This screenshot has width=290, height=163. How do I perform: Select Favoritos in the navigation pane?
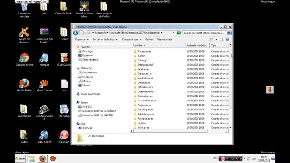[x=85, y=47]
